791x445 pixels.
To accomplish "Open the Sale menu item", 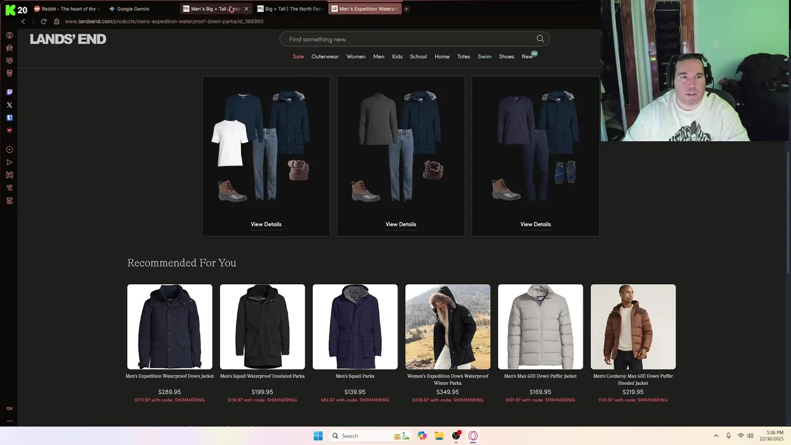I will tap(298, 56).
